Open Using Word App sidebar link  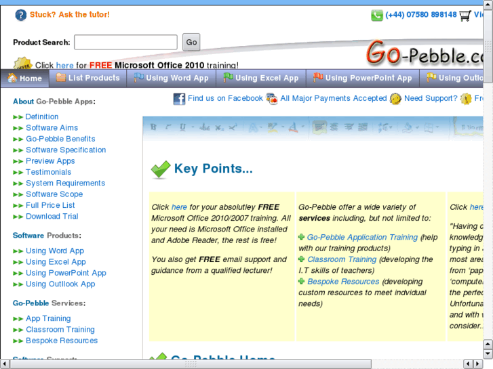[55, 251]
